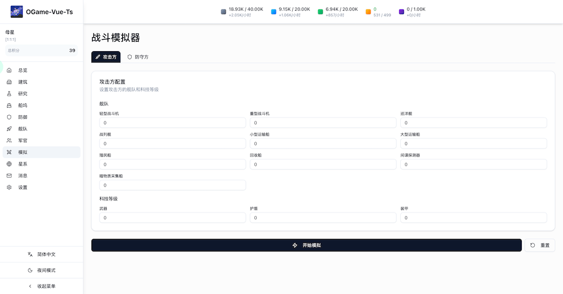This screenshot has height=294, width=563.
Task: Focus the 武器 tech level field
Action: point(172,218)
